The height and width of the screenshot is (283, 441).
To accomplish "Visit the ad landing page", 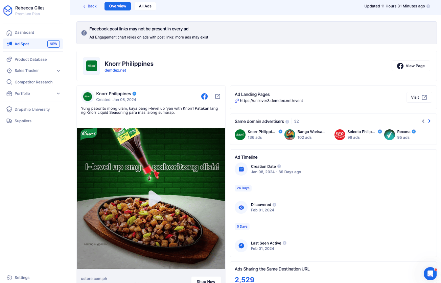I will [419, 97].
